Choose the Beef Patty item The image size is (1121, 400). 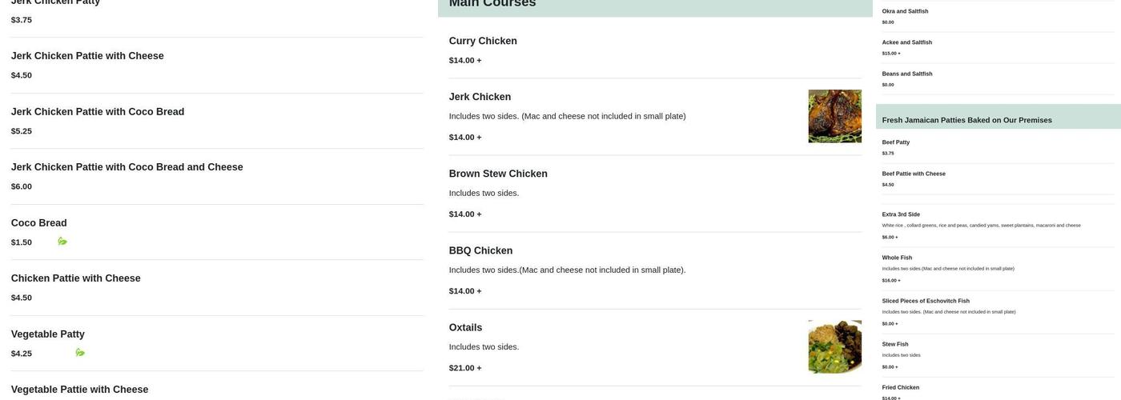coord(895,142)
